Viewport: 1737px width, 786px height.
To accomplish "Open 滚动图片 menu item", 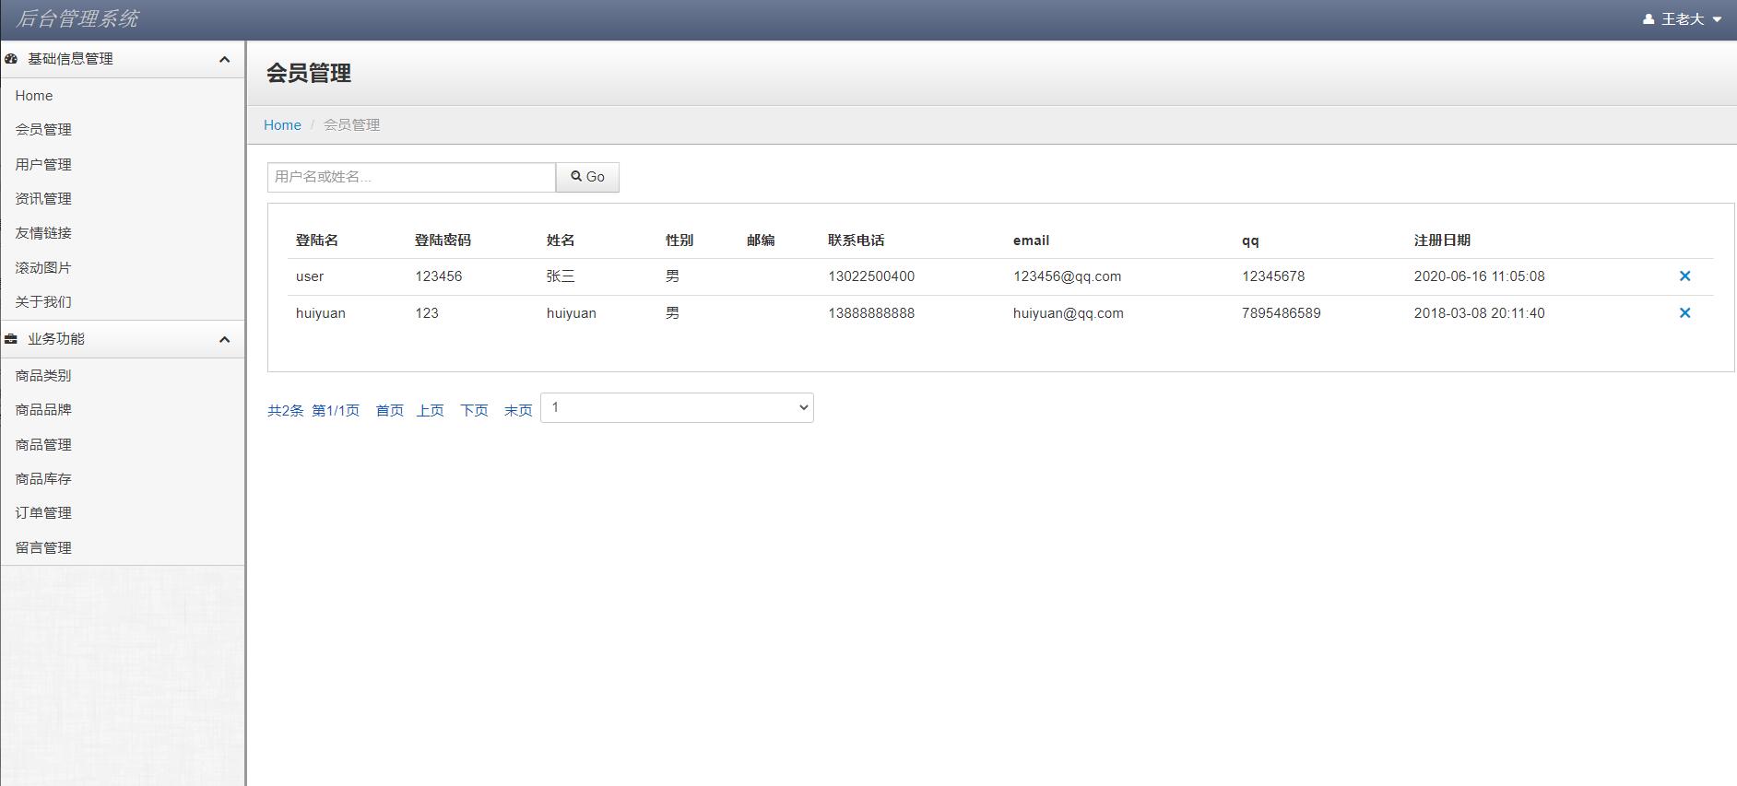I will coord(43,268).
